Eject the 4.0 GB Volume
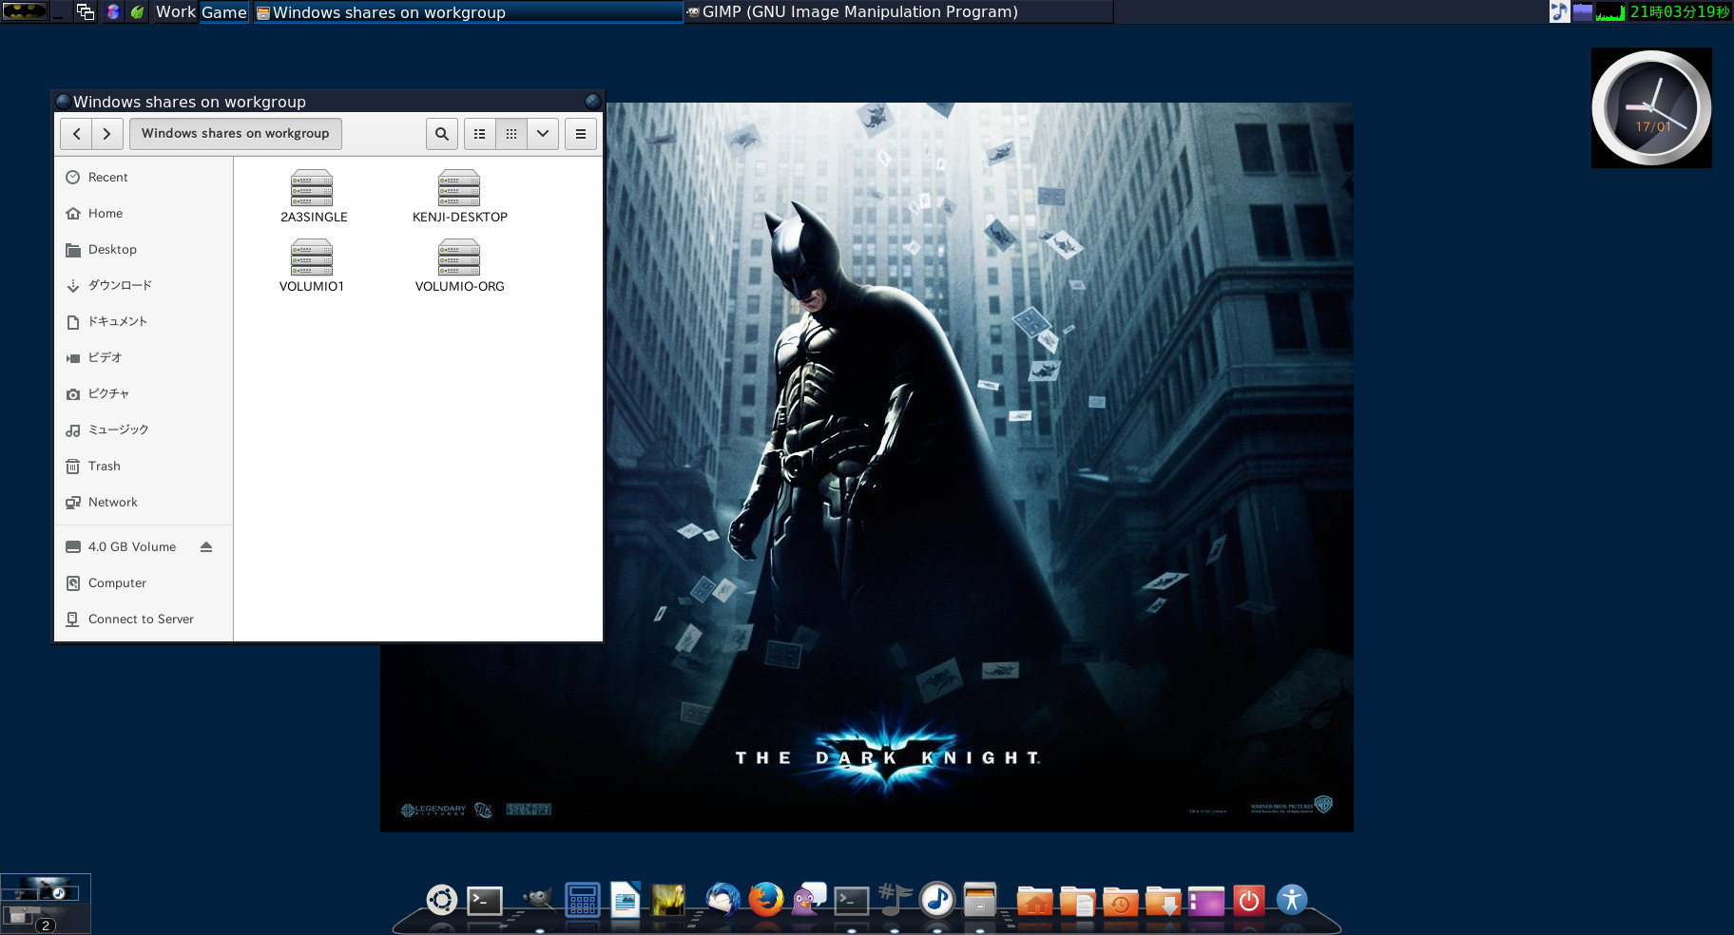This screenshot has height=935, width=1734. 206,546
